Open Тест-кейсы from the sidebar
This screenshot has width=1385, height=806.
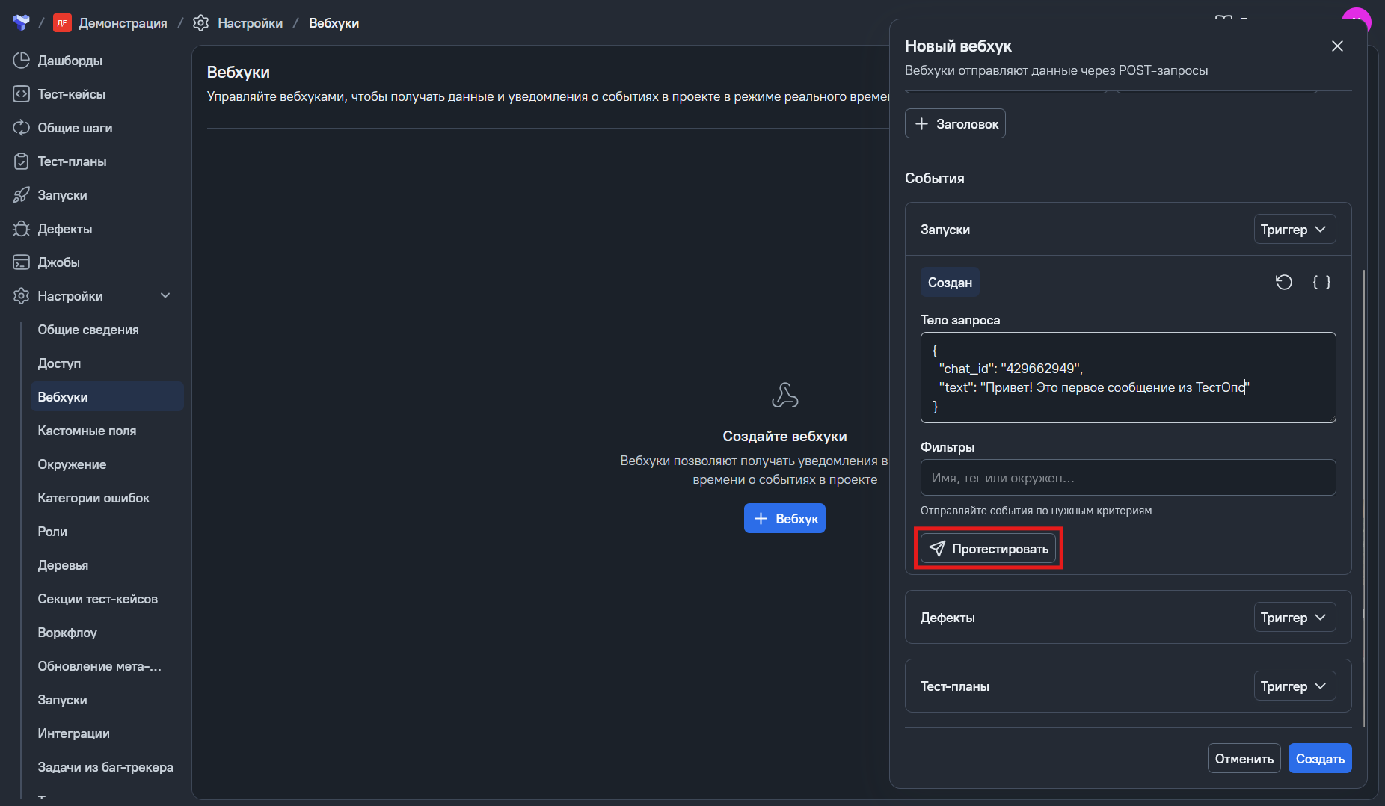[71, 94]
